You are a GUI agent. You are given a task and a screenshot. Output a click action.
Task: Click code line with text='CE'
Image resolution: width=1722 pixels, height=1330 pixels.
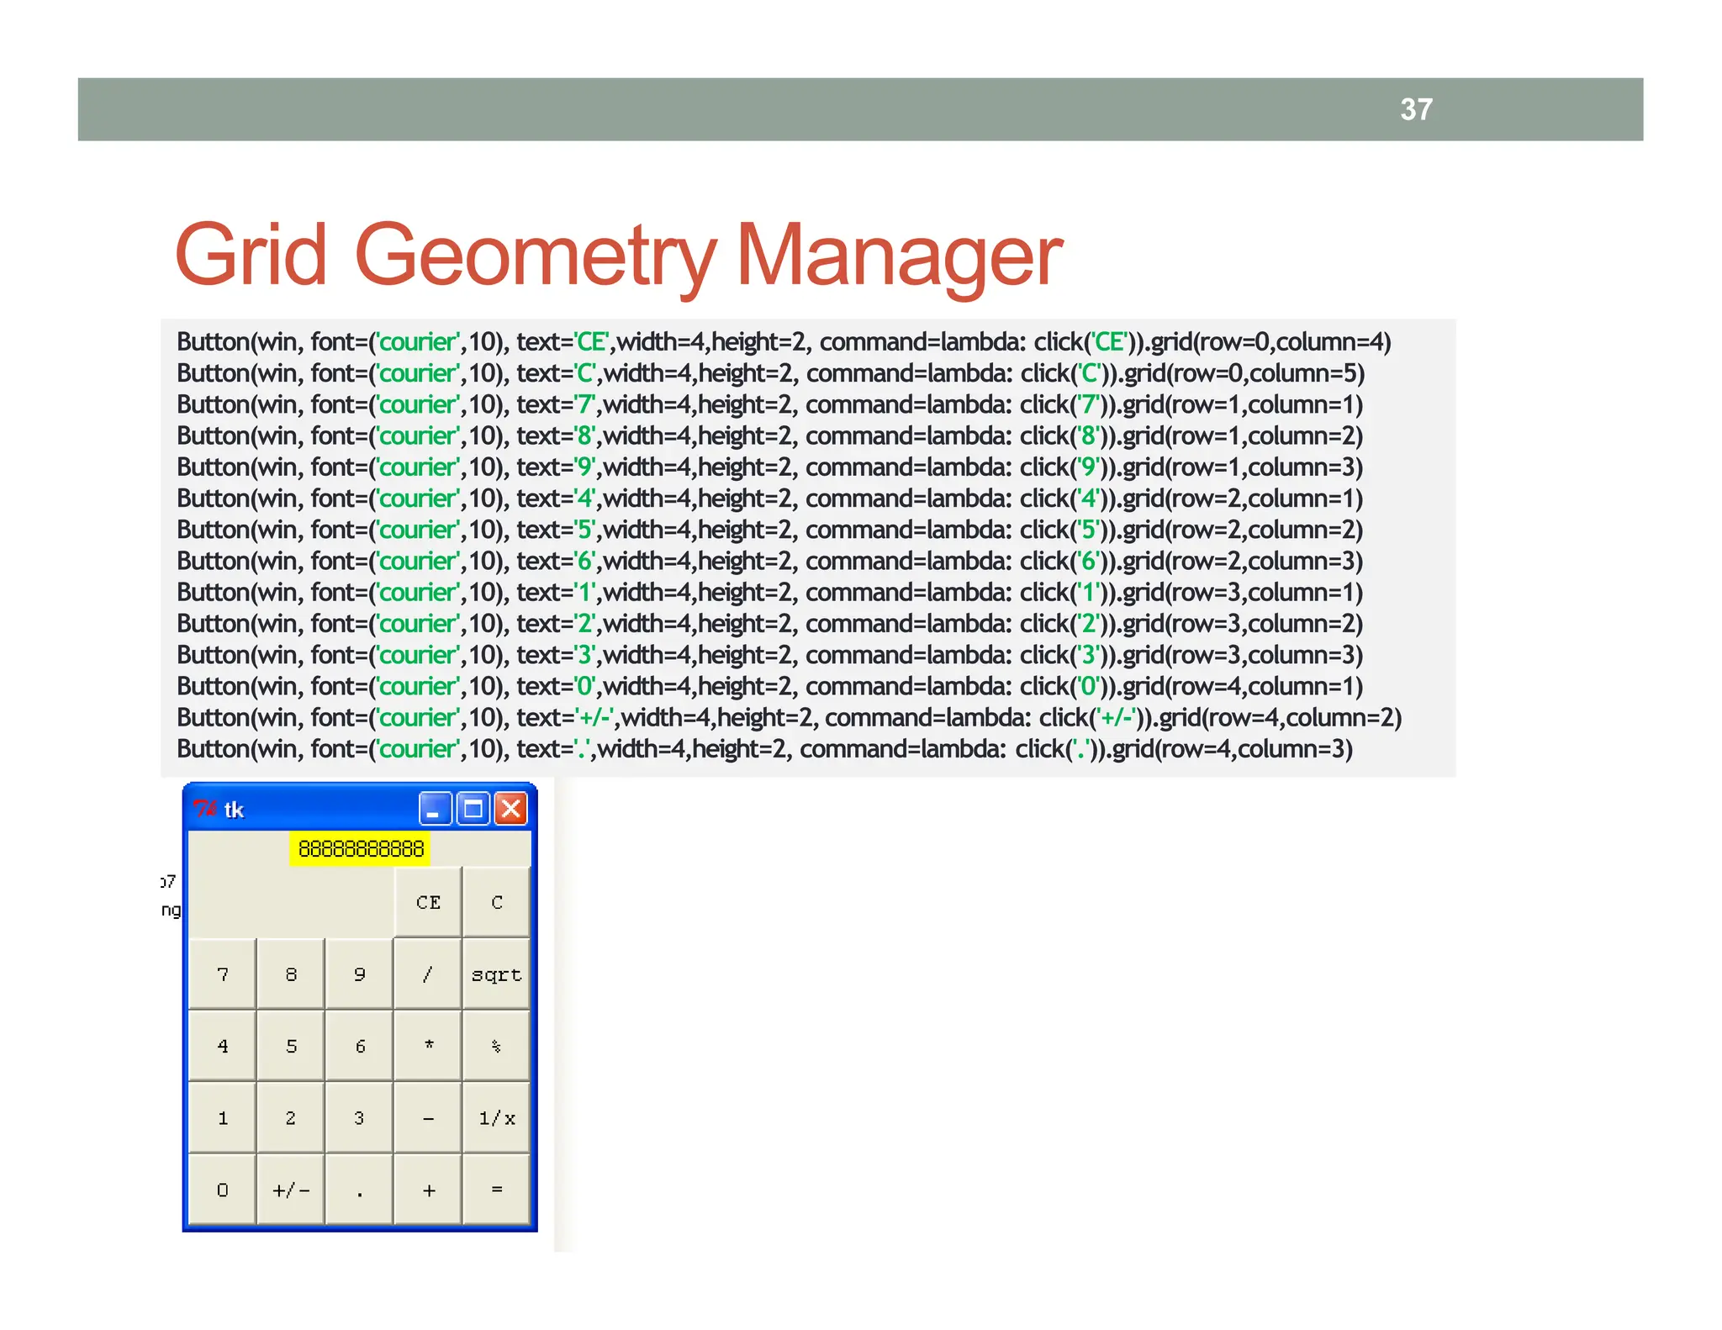point(784,342)
